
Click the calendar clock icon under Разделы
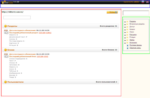click(6, 32)
